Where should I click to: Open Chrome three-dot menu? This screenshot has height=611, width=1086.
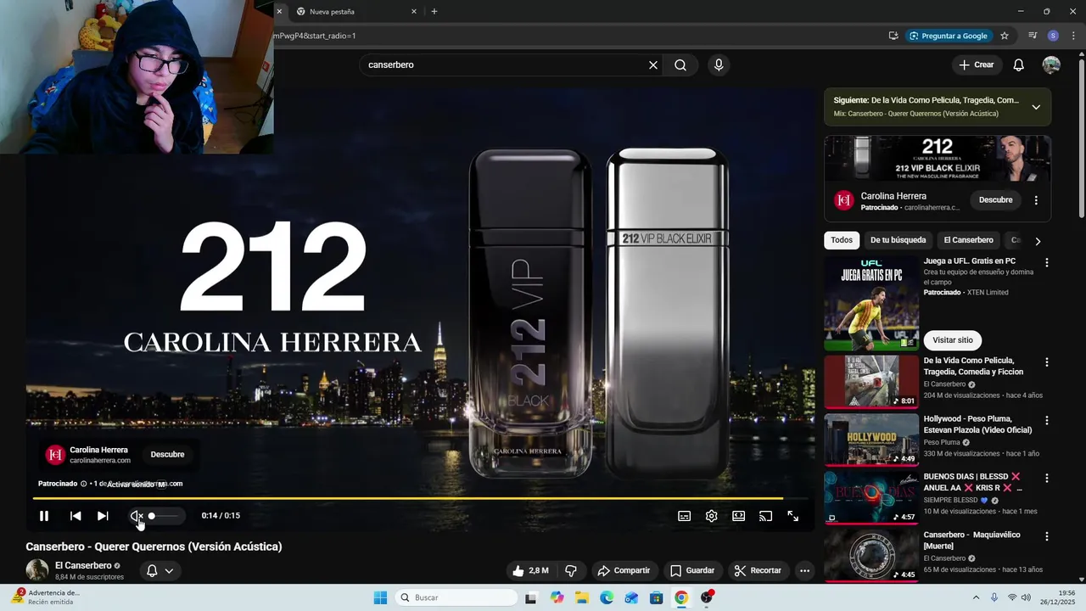click(x=1073, y=36)
